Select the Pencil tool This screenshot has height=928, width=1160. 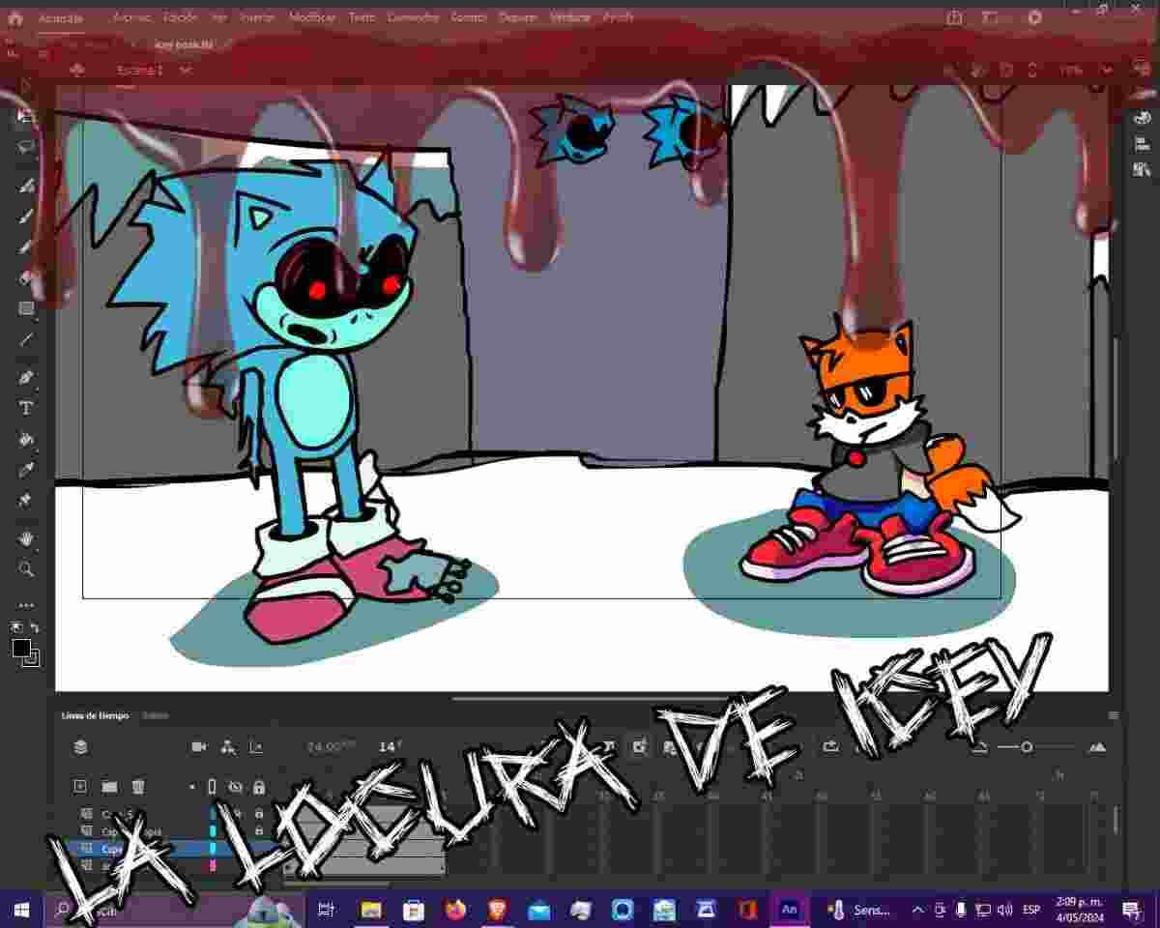(x=26, y=246)
